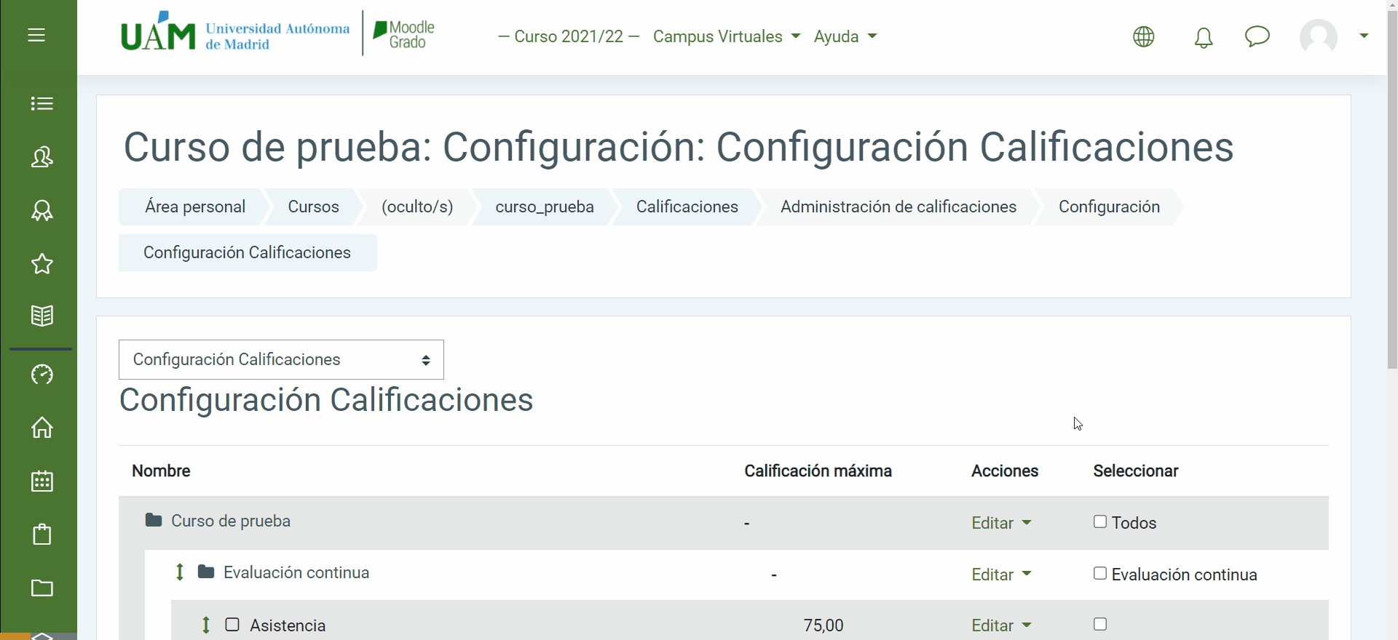Expand Editar dropdown for Curso de prueba
Screen dimensions: 1398x640
click(1001, 523)
